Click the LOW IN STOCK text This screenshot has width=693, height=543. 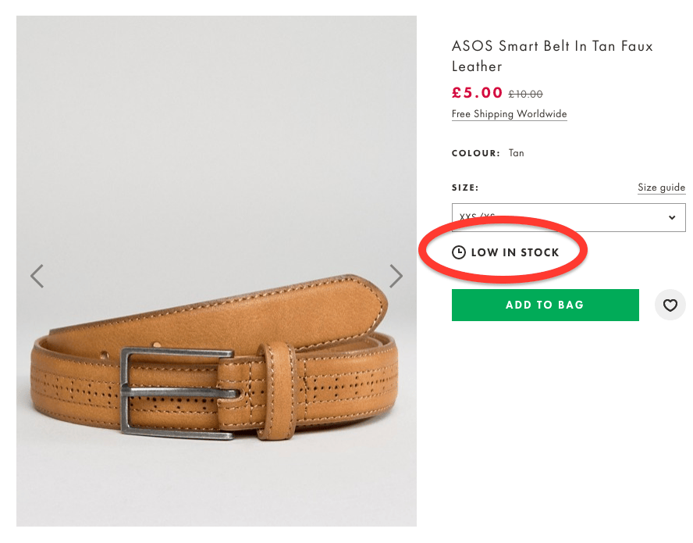tap(516, 252)
